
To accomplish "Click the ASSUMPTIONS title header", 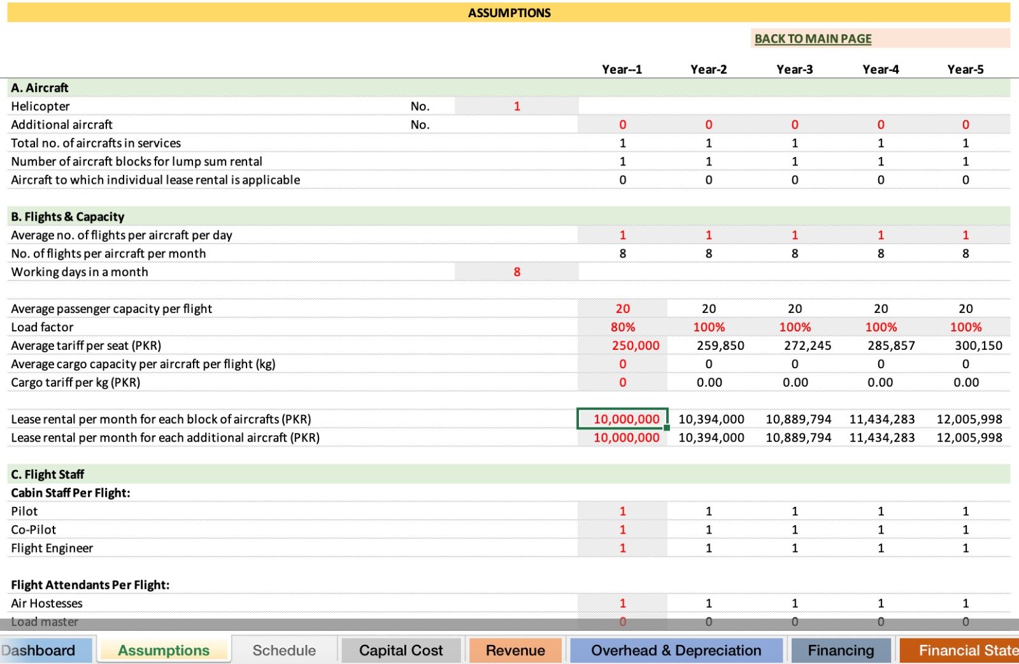I will click(x=509, y=13).
